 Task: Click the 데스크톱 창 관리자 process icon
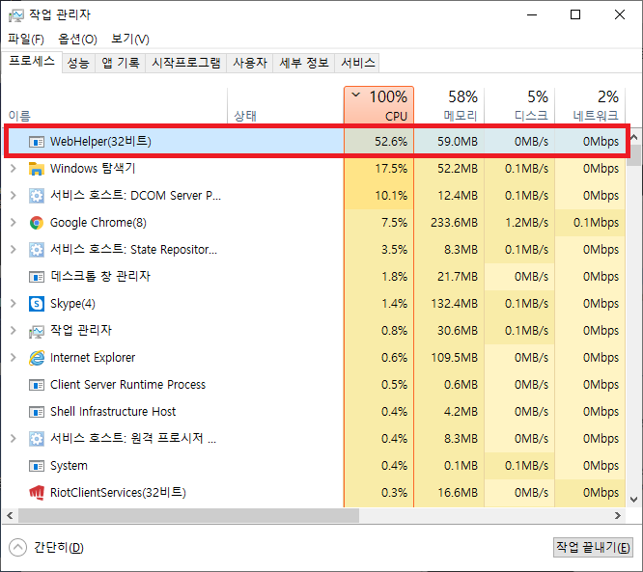37,277
